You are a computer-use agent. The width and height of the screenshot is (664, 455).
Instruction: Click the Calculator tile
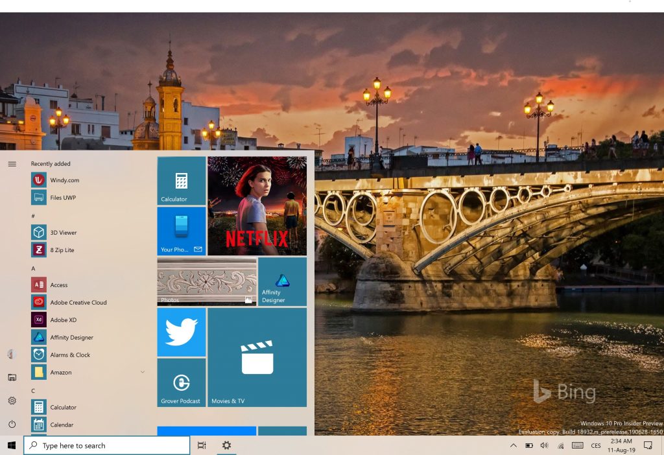(182, 181)
